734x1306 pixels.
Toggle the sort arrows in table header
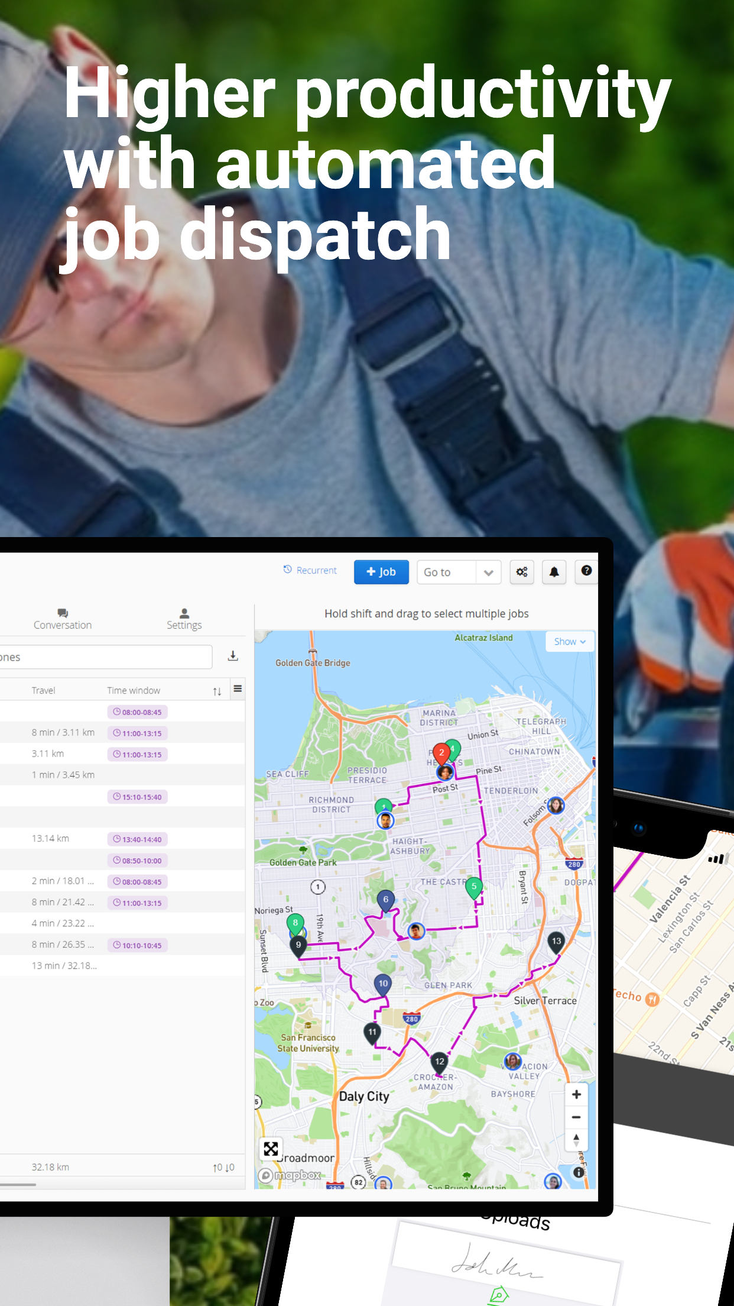(x=217, y=691)
